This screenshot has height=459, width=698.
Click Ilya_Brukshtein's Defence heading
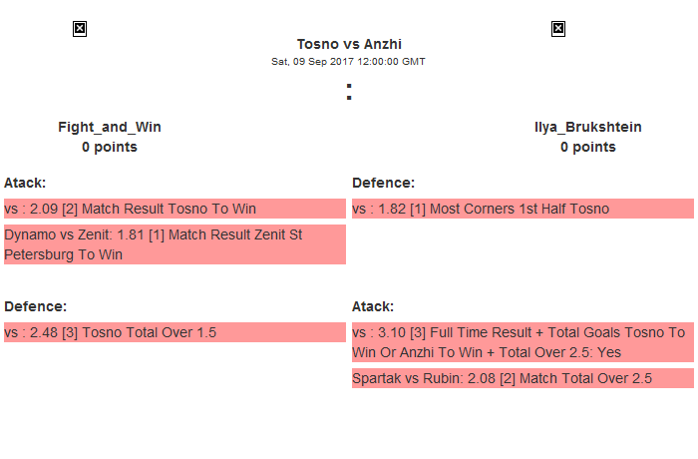383,183
